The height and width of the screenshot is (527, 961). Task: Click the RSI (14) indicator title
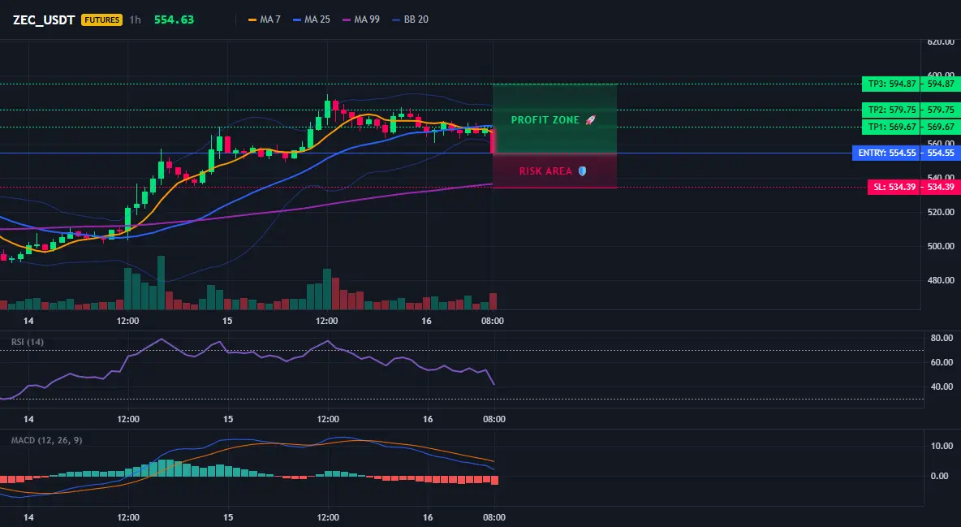[28, 342]
